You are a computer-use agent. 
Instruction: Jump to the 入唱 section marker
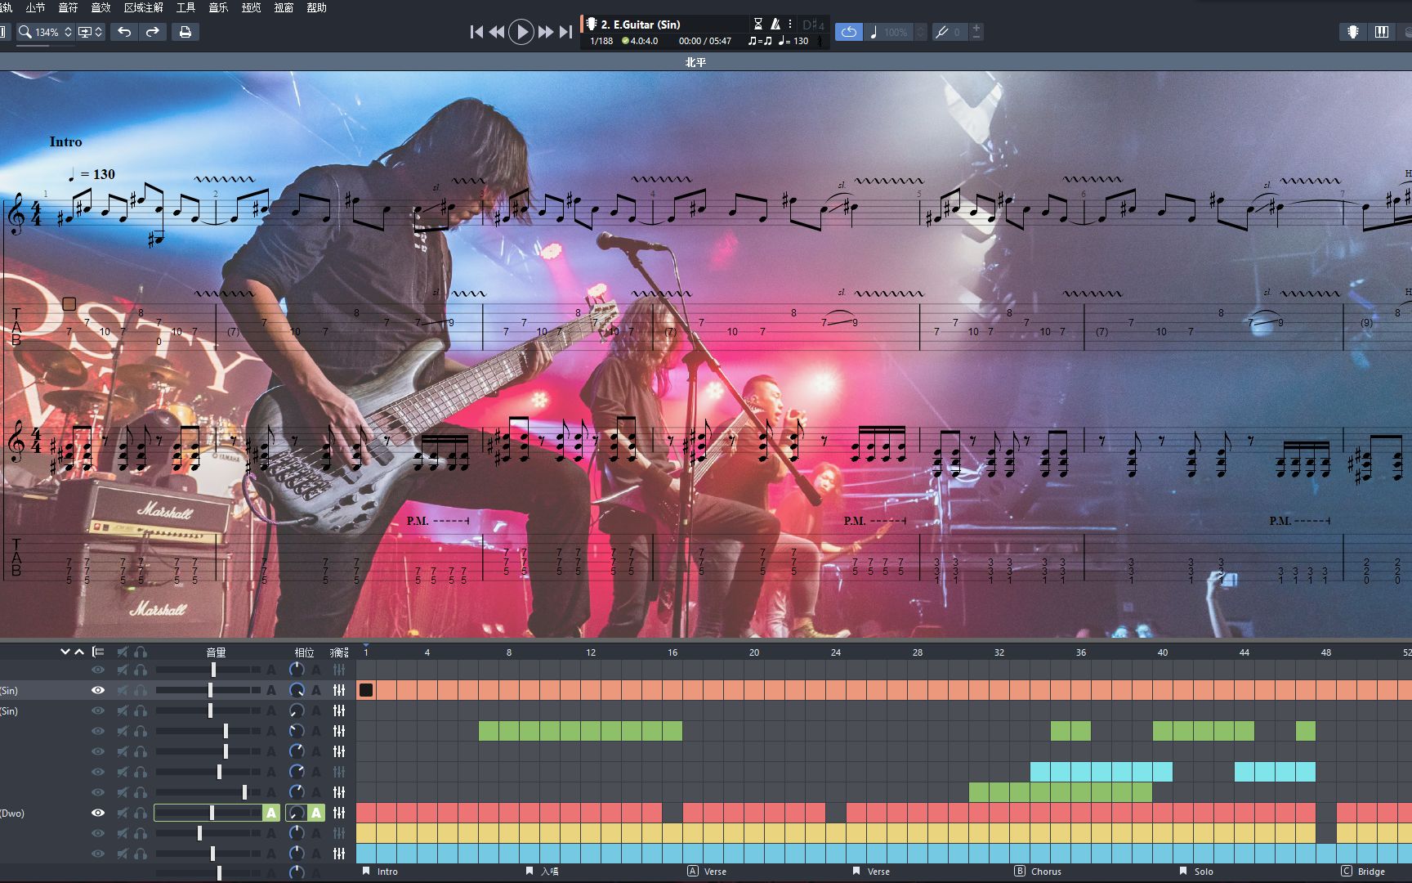(543, 872)
